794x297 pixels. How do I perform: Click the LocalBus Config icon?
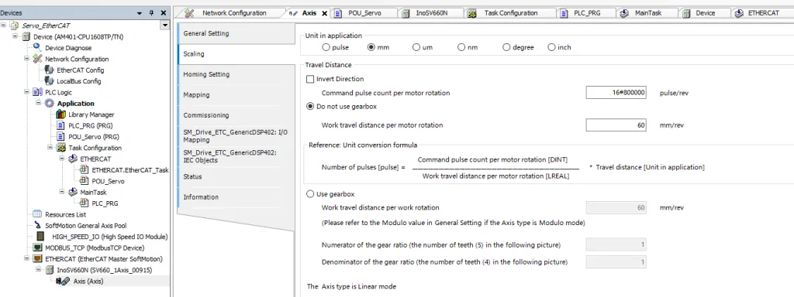pos(49,81)
